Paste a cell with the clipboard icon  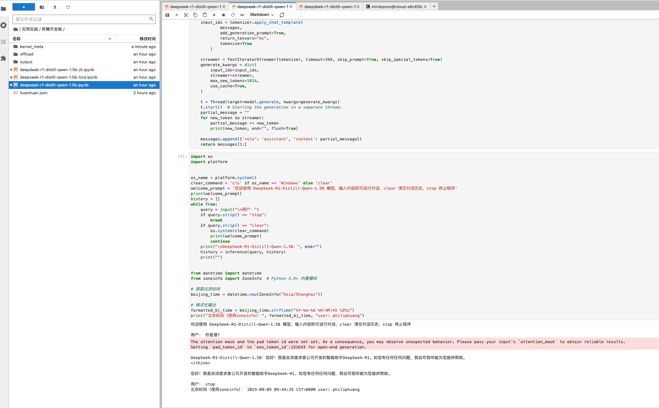(205, 15)
